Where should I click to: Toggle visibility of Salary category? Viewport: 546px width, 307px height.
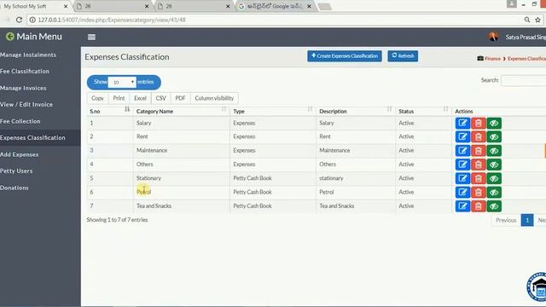pos(494,123)
